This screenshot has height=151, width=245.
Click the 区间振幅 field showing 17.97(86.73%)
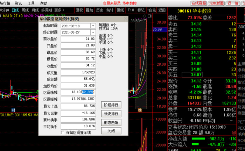click(78, 99)
